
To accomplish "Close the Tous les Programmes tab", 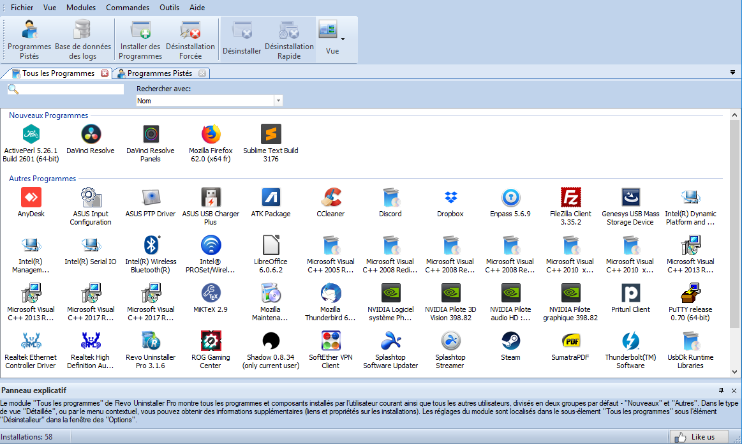I will coord(105,73).
